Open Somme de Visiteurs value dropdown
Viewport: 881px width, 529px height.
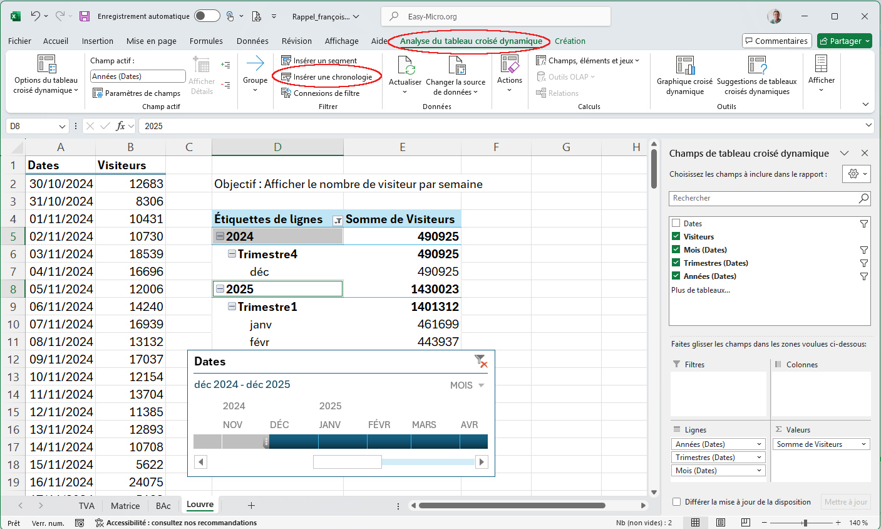863,444
